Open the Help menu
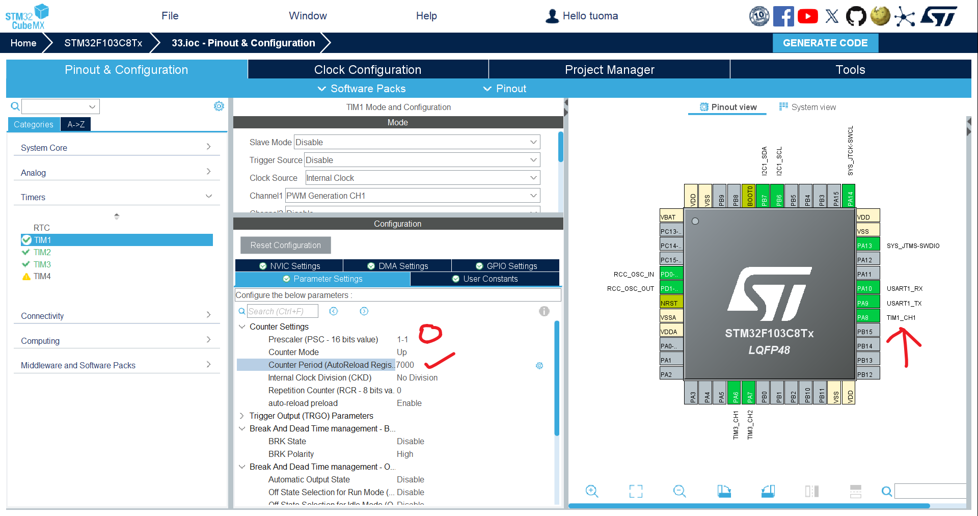 [426, 16]
